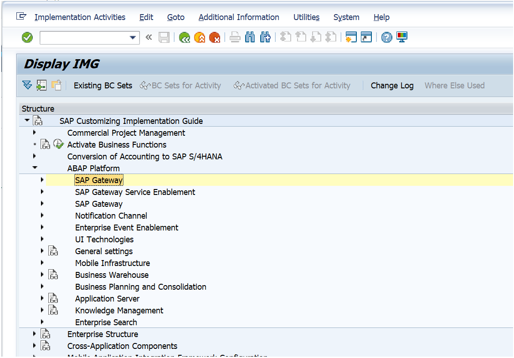
Task: Expand UI Technologies node
Action: click(42, 239)
